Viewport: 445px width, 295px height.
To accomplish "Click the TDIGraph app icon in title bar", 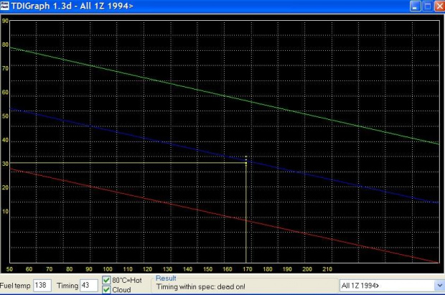I will pyautogui.click(x=4, y=6).
